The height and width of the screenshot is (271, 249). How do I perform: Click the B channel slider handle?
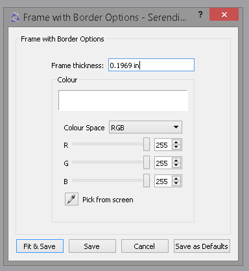pyautogui.click(x=147, y=180)
